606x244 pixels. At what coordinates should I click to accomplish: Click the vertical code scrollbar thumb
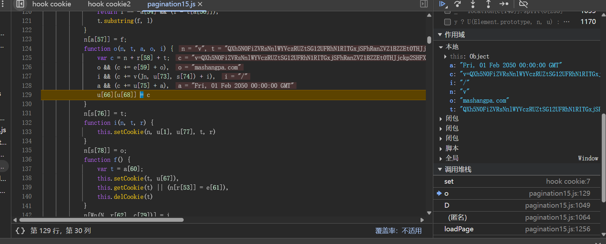429,40
